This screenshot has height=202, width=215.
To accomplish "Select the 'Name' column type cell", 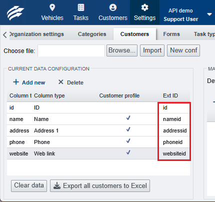I will [41, 119].
